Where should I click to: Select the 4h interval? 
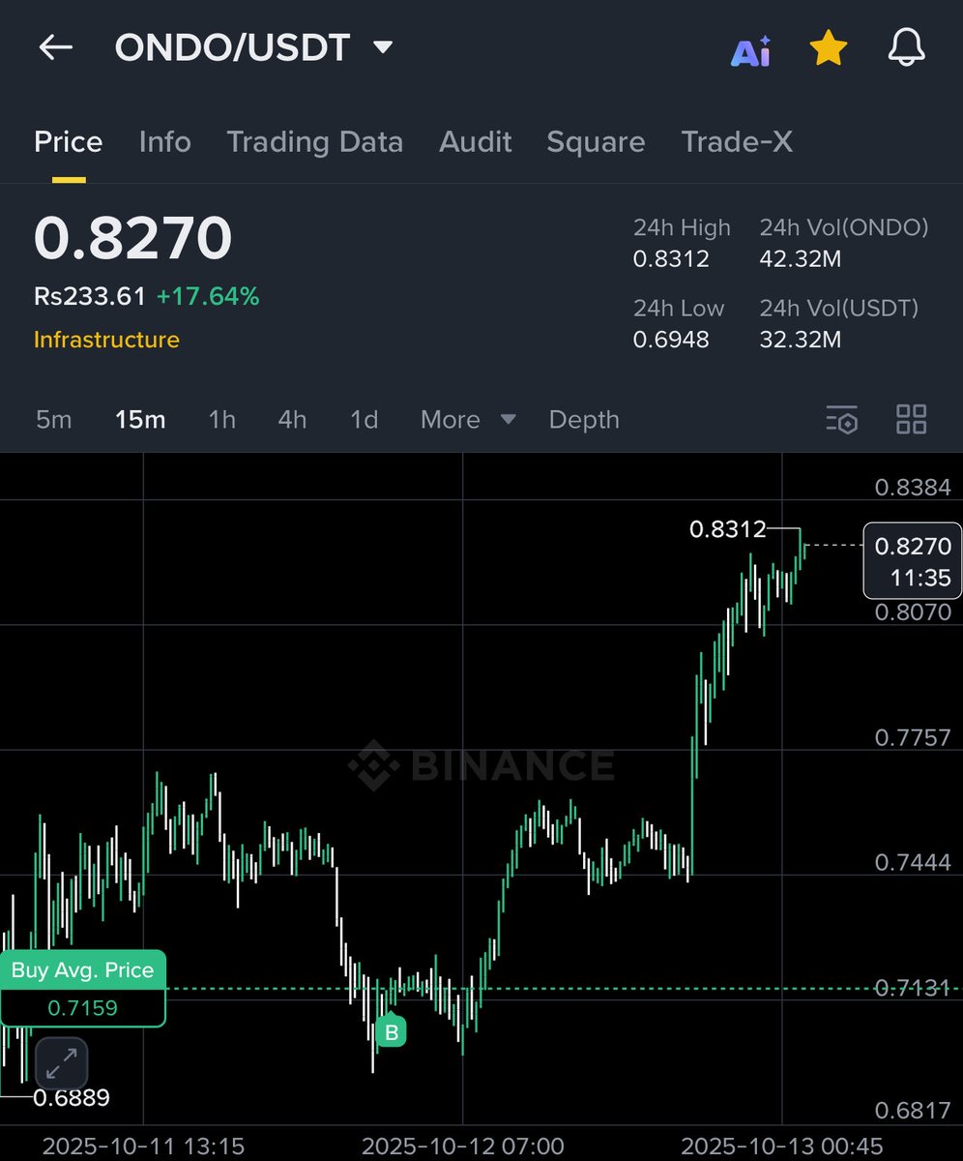[x=292, y=420]
